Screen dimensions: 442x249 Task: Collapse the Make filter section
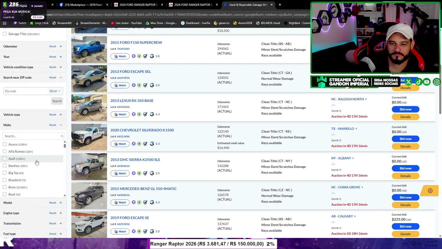(x=60, y=125)
